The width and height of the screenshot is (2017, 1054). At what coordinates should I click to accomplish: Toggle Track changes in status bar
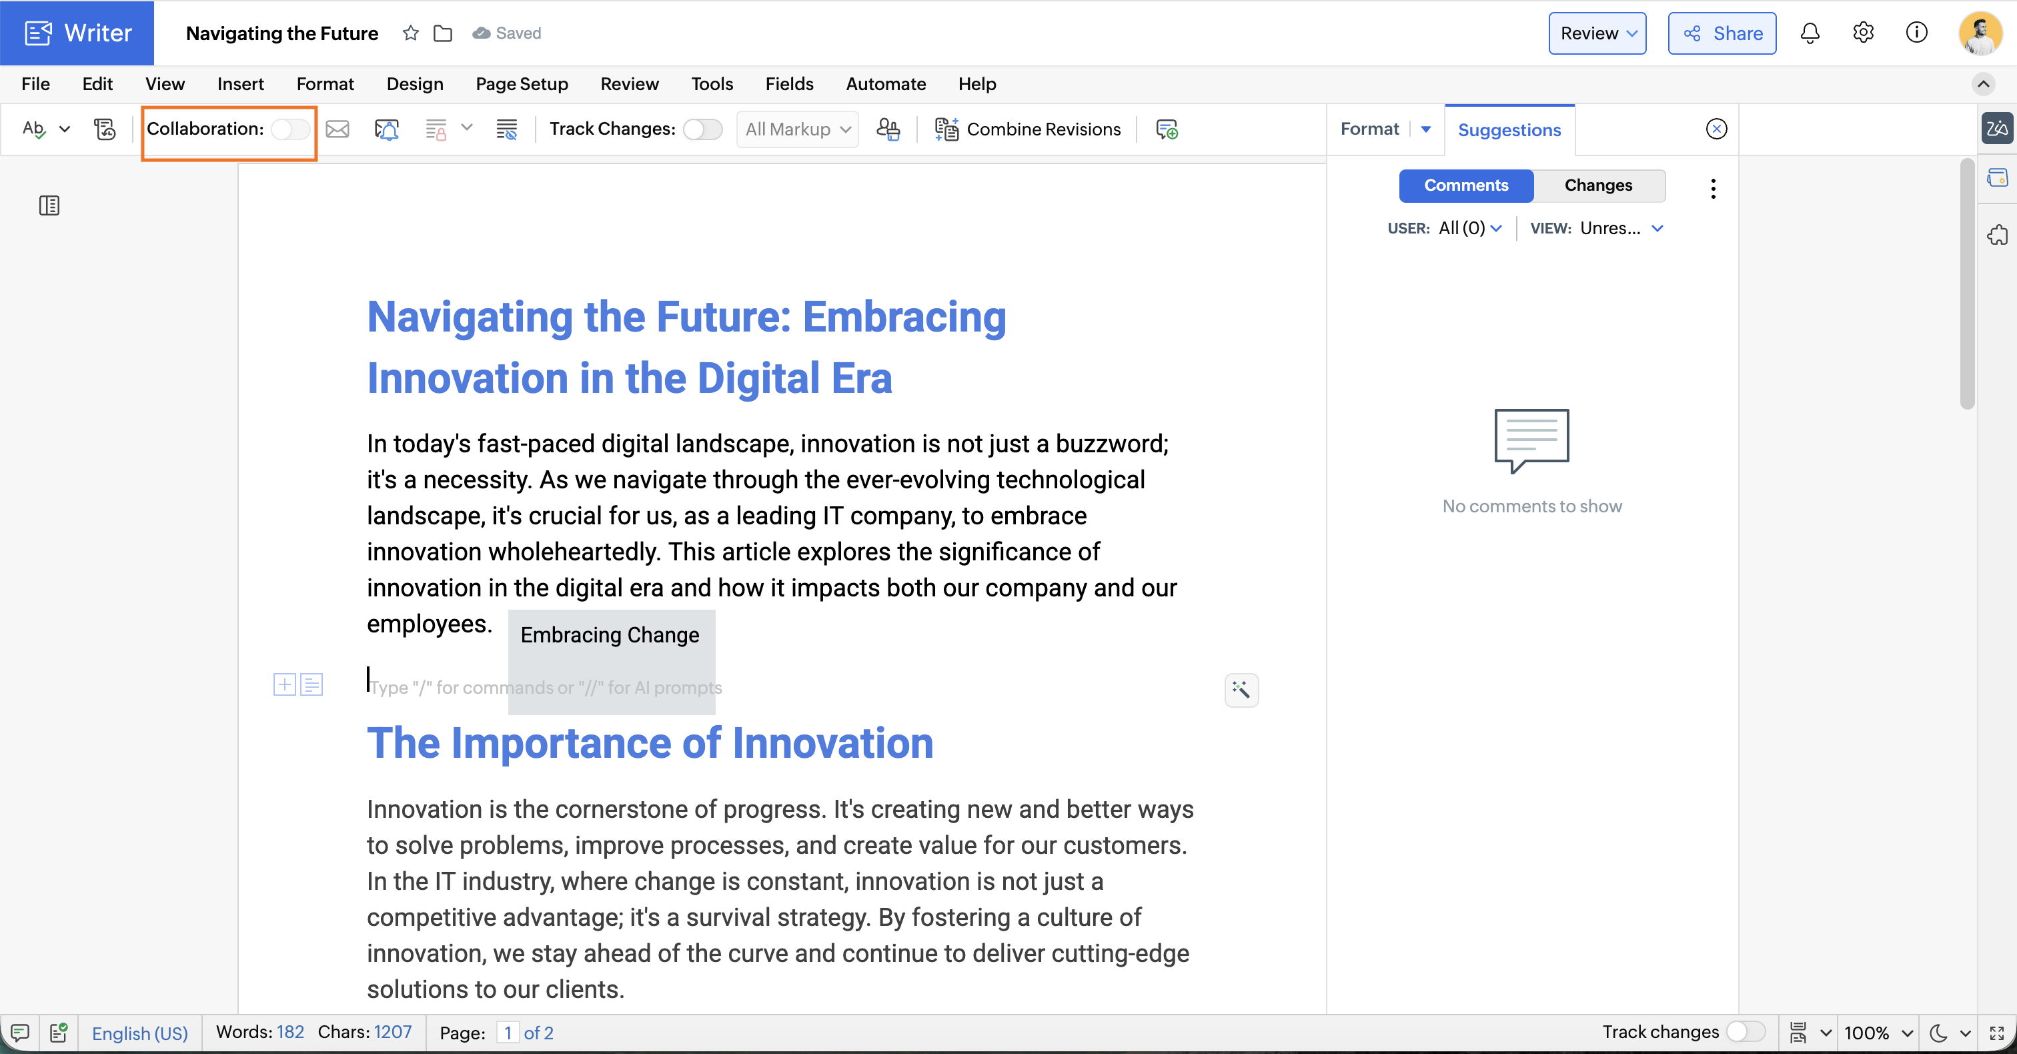click(x=1746, y=1032)
